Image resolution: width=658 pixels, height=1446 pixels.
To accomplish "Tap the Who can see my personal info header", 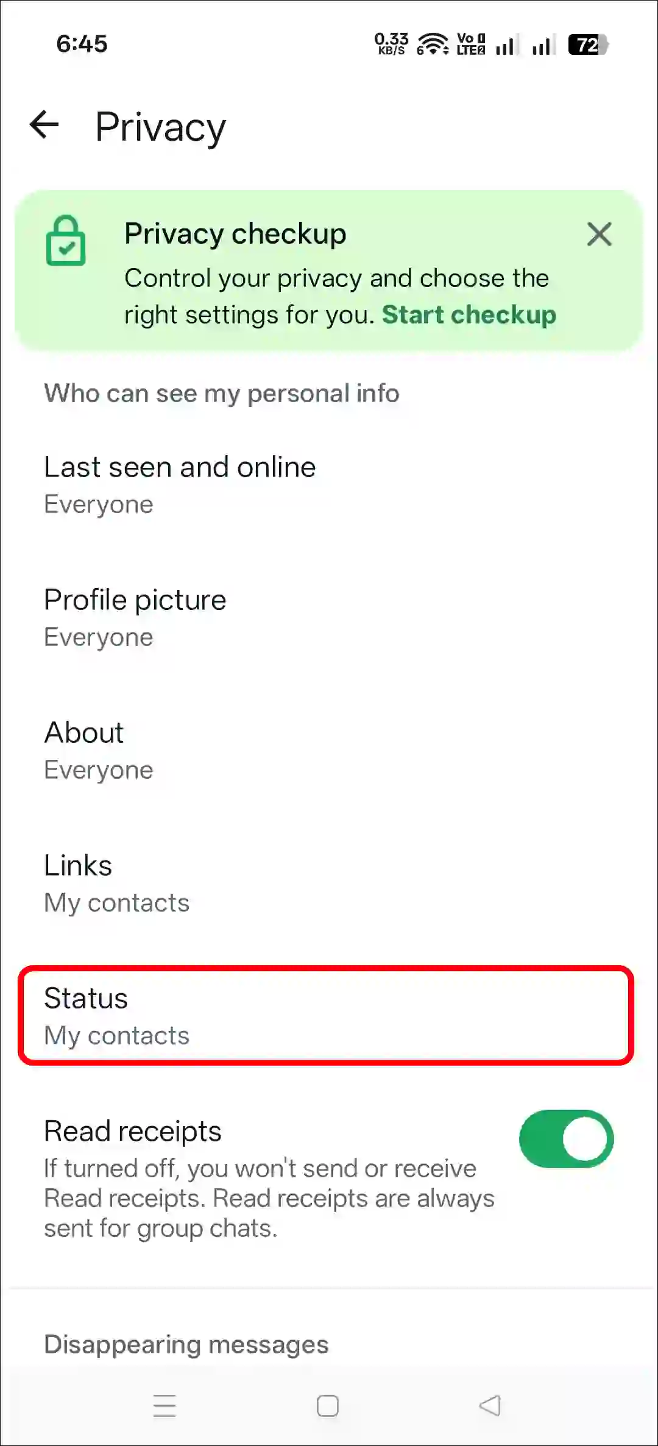I will pos(221,393).
